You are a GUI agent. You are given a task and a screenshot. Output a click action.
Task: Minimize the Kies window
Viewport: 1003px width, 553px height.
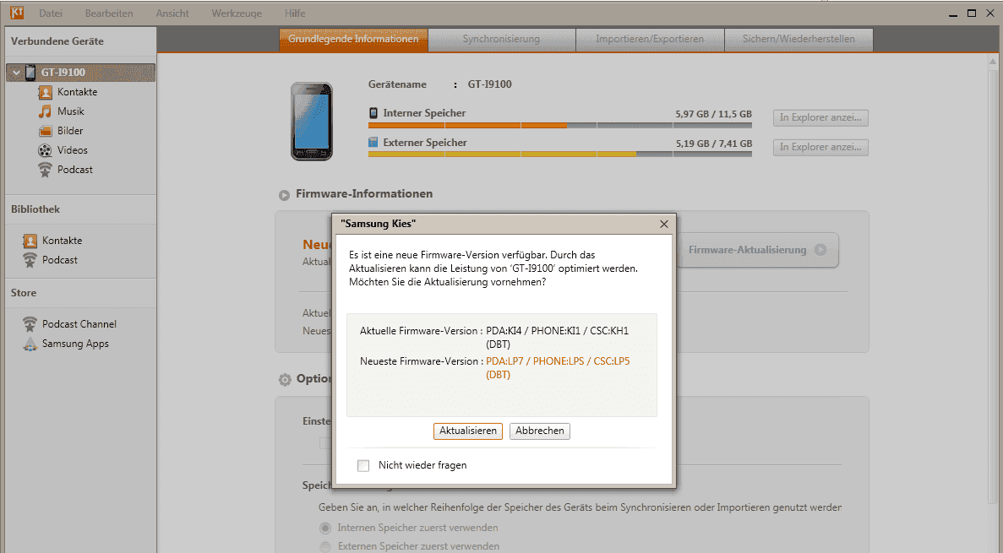(x=953, y=14)
